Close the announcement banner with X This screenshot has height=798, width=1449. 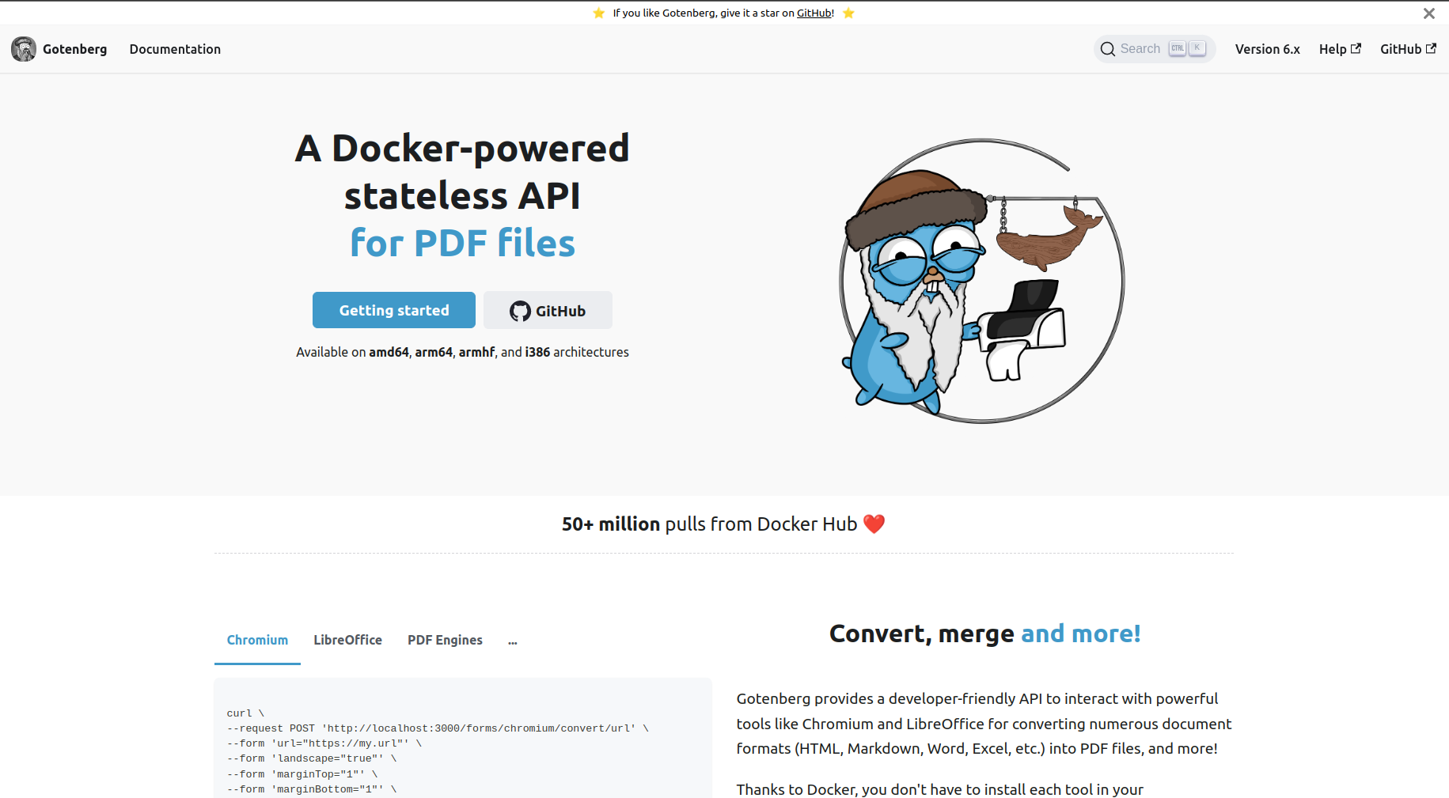tap(1429, 13)
